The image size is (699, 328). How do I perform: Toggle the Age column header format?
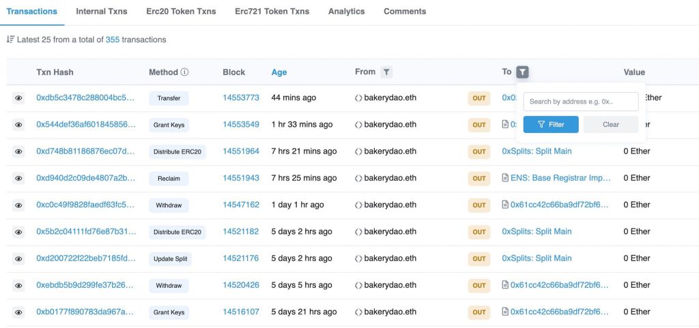click(279, 72)
